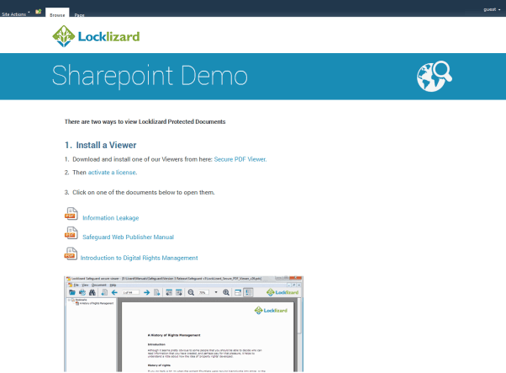Click PDF icon beside Introduction to Digital Rights Management
The image size is (506, 373).
click(71, 253)
